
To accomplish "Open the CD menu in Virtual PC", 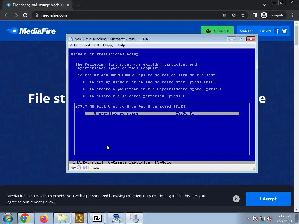I will 97,45.
